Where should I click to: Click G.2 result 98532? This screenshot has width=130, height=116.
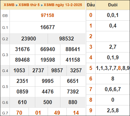coord(66,39)
